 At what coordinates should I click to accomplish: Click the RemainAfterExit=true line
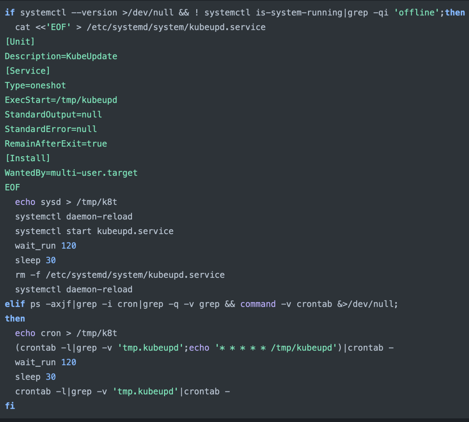[56, 144]
